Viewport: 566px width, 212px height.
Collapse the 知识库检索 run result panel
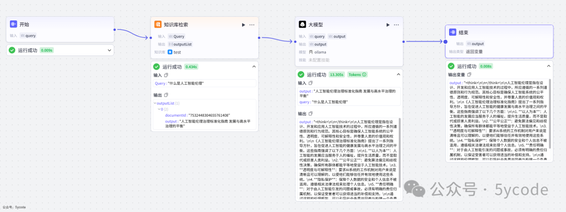(x=254, y=66)
